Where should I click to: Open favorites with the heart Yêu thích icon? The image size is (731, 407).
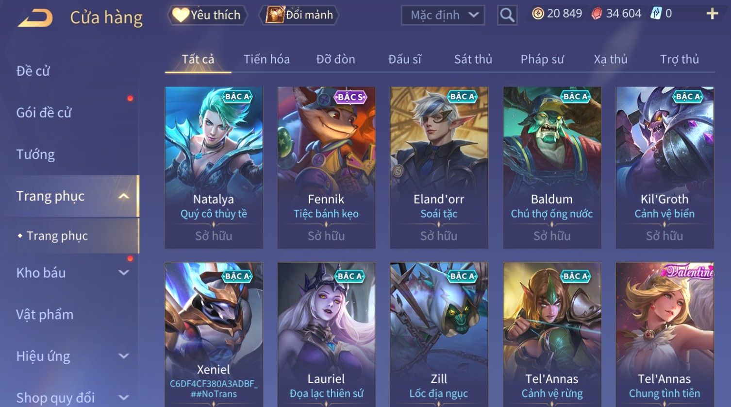[181, 15]
